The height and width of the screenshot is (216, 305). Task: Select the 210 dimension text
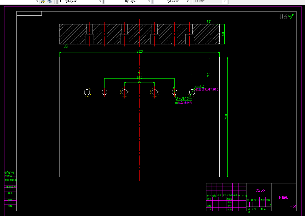coord(140,73)
